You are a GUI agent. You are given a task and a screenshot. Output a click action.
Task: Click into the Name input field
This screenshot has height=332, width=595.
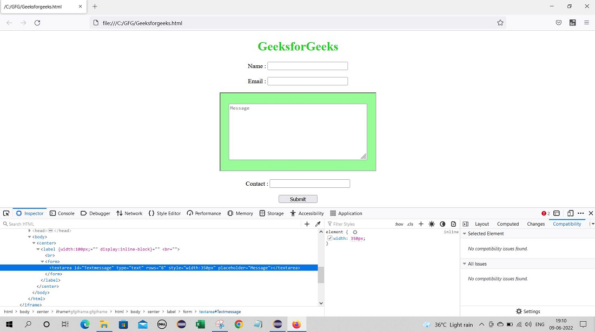[x=308, y=66]
